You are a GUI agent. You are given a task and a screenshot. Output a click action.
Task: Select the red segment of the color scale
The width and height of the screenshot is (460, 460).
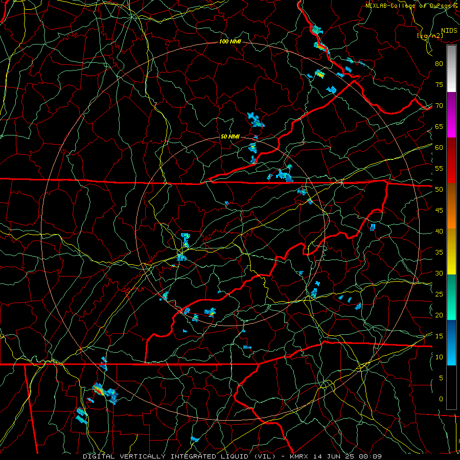[451, 160]
